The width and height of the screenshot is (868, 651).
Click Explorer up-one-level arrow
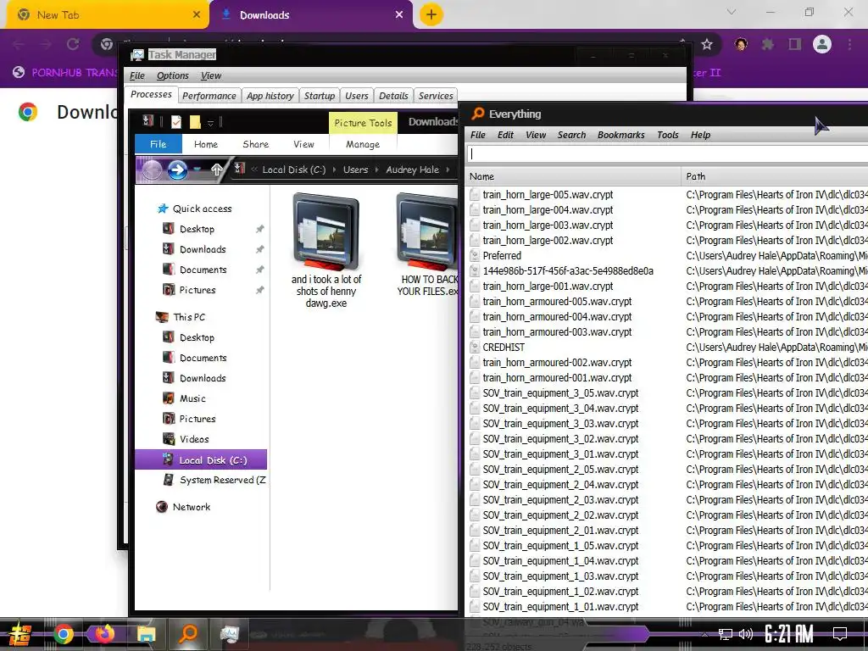point(216,170)
